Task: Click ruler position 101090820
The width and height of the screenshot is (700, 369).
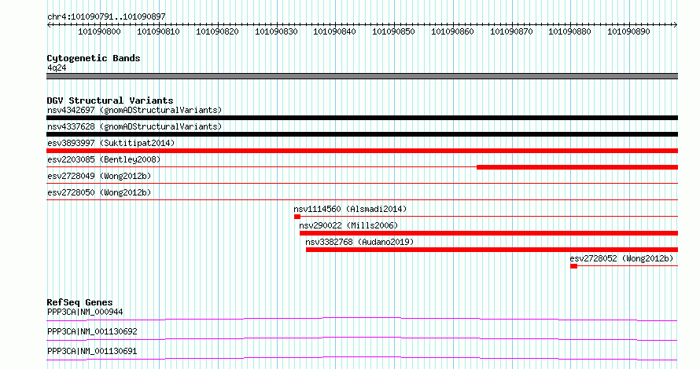Action: click(217, 31)
